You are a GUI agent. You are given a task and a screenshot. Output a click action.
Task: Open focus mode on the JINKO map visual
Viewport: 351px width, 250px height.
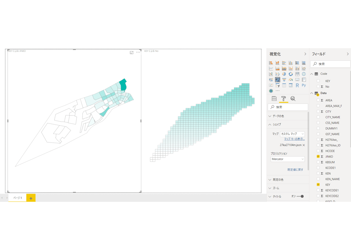pyautogui.click(x=131, y=52)
